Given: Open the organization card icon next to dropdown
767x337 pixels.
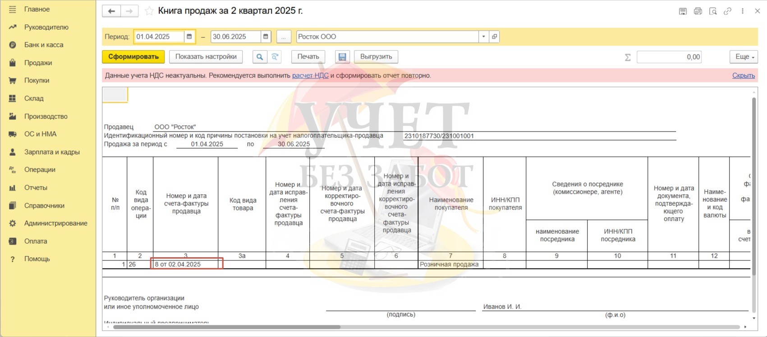Looking at the screenshot, I should pos(495,36).
